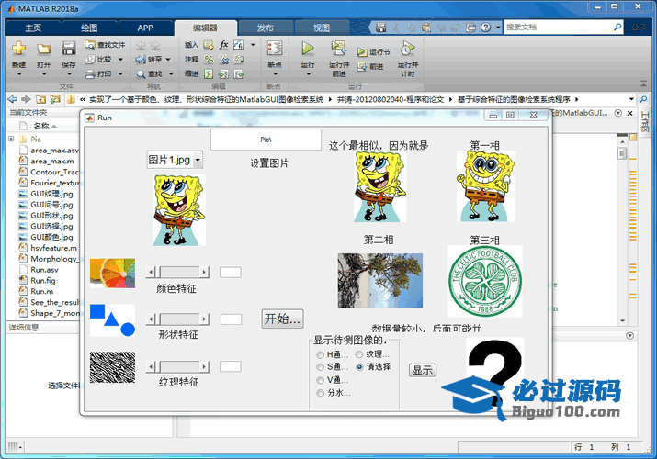Click the 保存 (Save) disk icon

pos(69,49)
